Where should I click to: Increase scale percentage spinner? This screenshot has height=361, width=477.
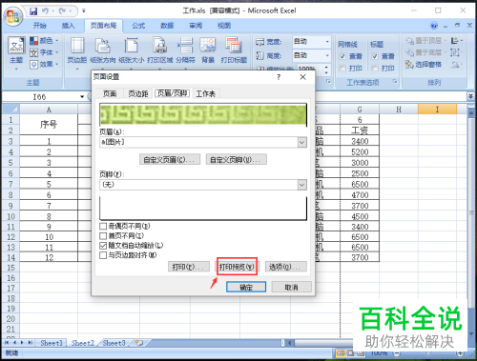click(326, 67)
